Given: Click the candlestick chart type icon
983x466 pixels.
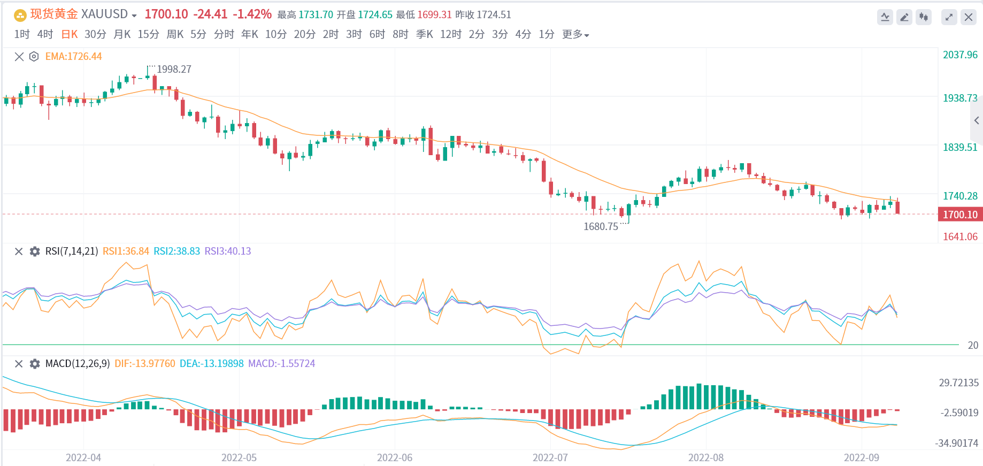Looking at the screenshot, I should (924, 17).
